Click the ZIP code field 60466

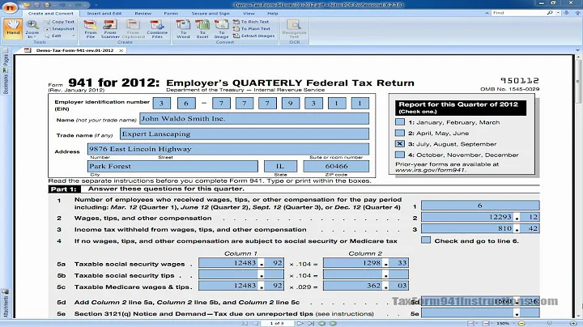click(336, 166)
